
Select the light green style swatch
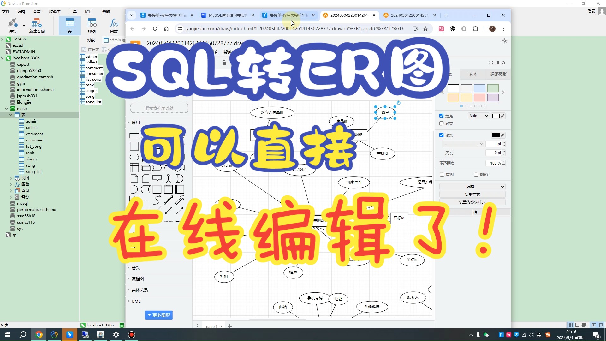[493, 88]
